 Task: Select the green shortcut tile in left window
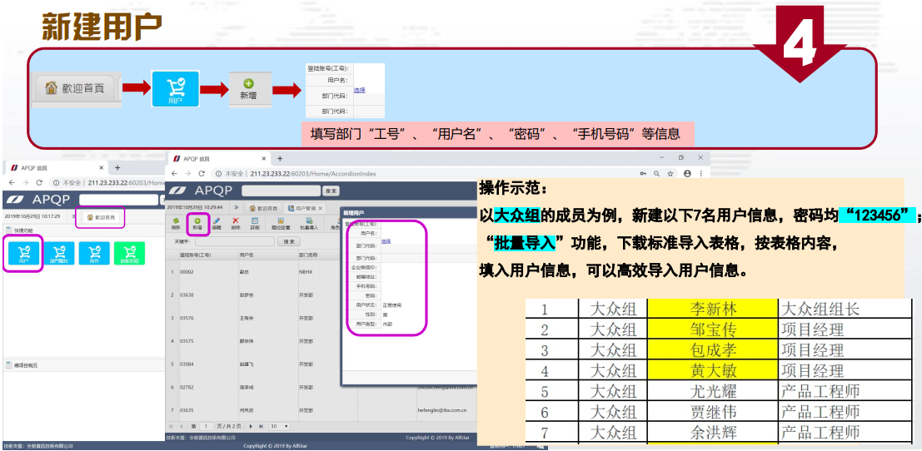(x=129, y=253)
